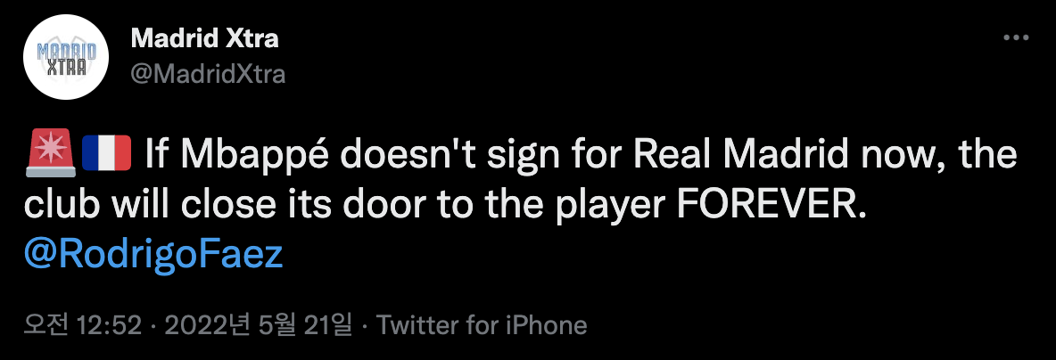Viewport: 1056px width, 360px height.
Task: Open the @RodrigoFaez mention link
Action: click(155, 256)
